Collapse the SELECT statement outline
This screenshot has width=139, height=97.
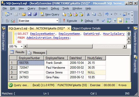(16, 34)
